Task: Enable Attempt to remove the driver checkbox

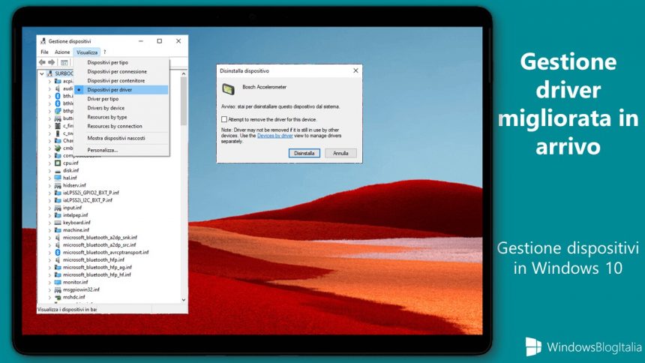Action: coord(223,119)
